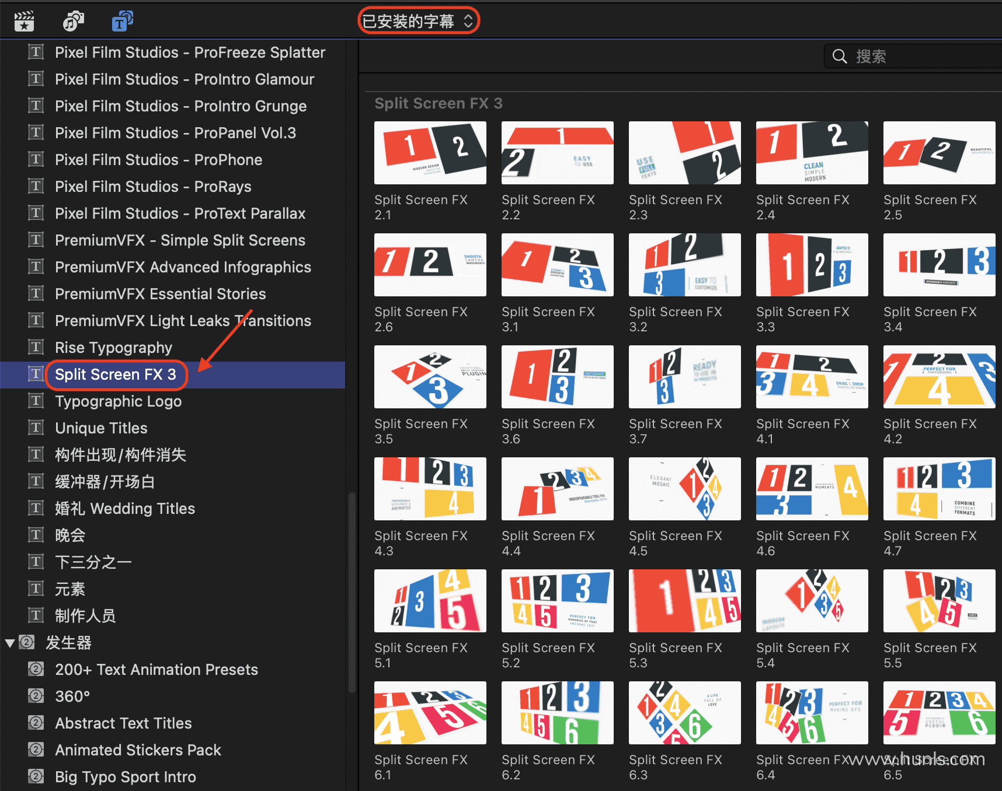This screenshot has width=1002, height=791.
Task: Select the Typographic Logo category
Action: pyautogui.click(x=118, y=401)
